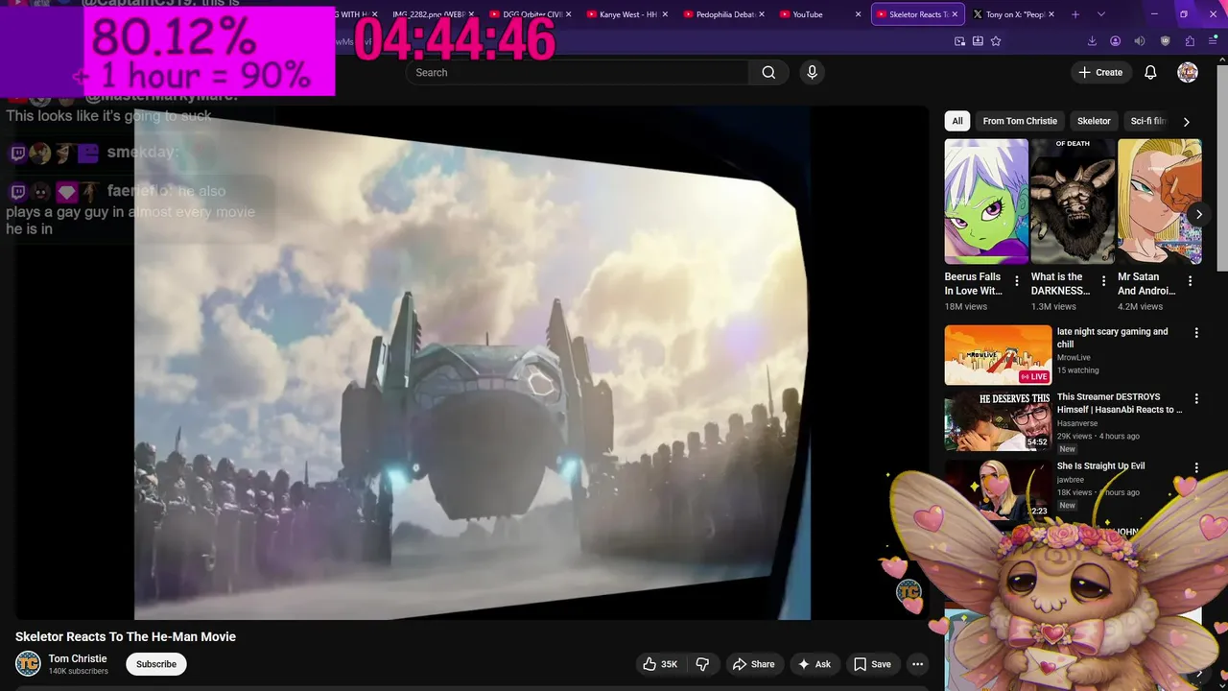Open options for This Streamer DESTROYS Himself
Image resolution: width=1228 pixels, height=691 pixels.
[1196, 398]
